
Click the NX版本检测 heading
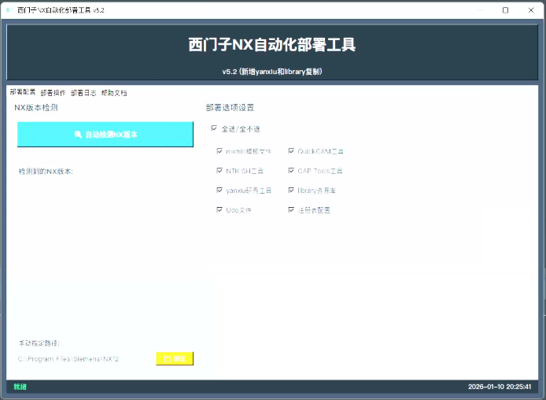click(x=36, y=108)
